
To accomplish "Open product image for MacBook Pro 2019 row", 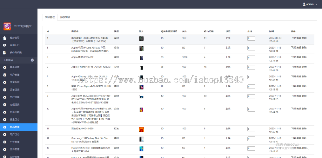I will [x=141, y=97].
